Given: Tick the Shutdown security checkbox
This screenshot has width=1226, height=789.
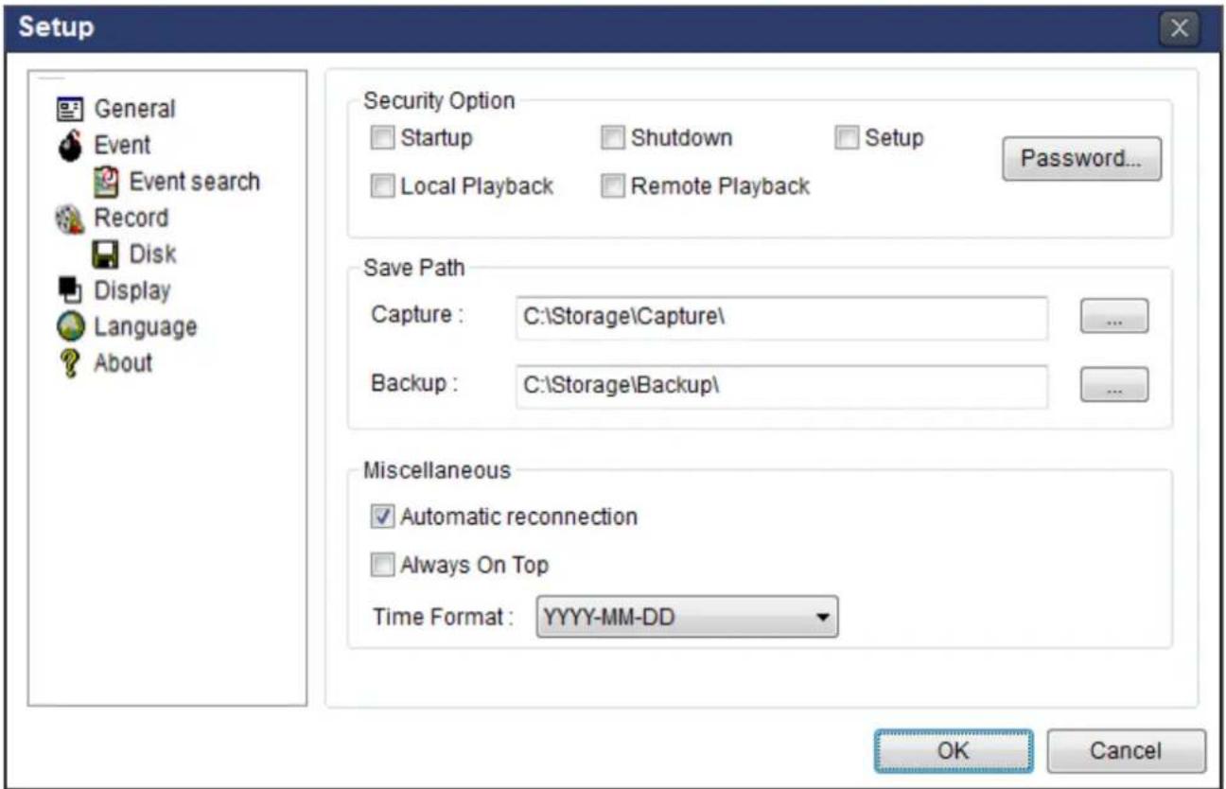Looking at the screenshot, I should click(x=613, y=139).
